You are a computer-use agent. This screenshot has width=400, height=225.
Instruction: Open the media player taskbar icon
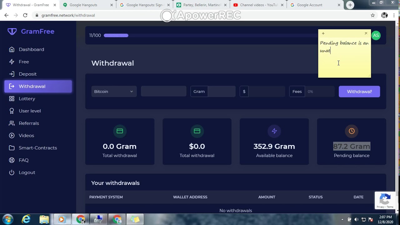click(x=62, y=219)
